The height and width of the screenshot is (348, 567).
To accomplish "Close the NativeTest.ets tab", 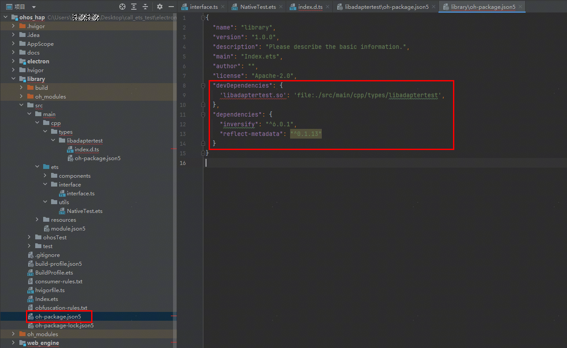I will (280, 7).
